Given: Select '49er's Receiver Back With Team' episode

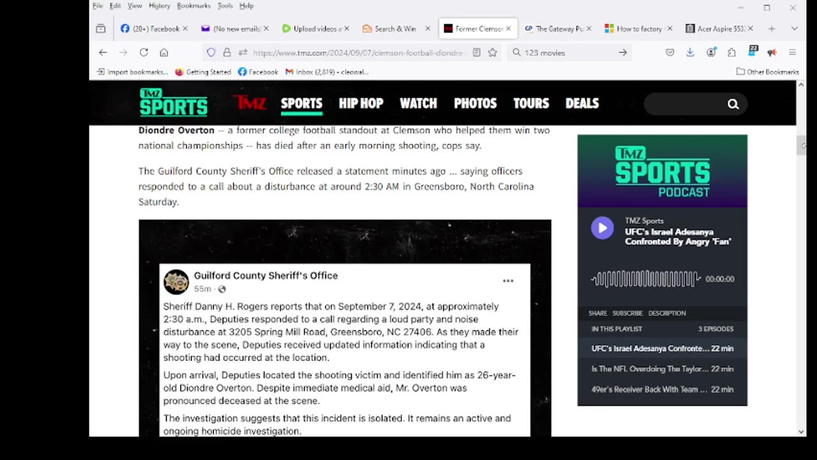Looking at the screenshot, I should (662, 389).
